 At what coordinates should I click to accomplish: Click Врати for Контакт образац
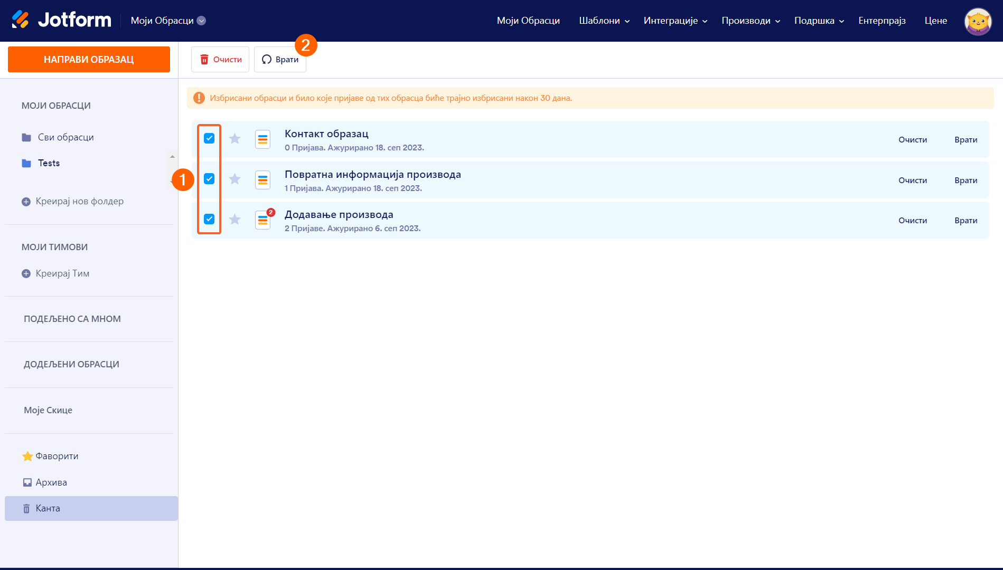[966, 140]
